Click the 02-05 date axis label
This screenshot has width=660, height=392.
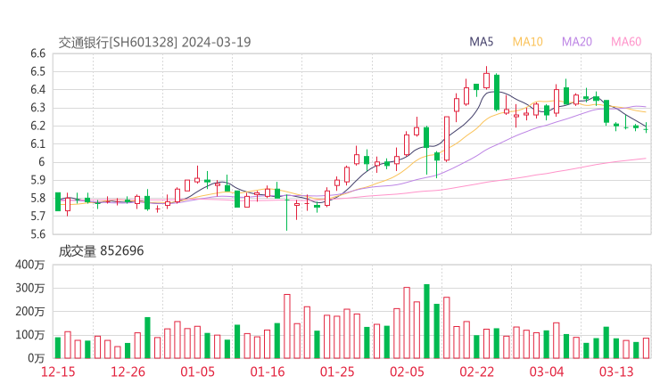407,372
